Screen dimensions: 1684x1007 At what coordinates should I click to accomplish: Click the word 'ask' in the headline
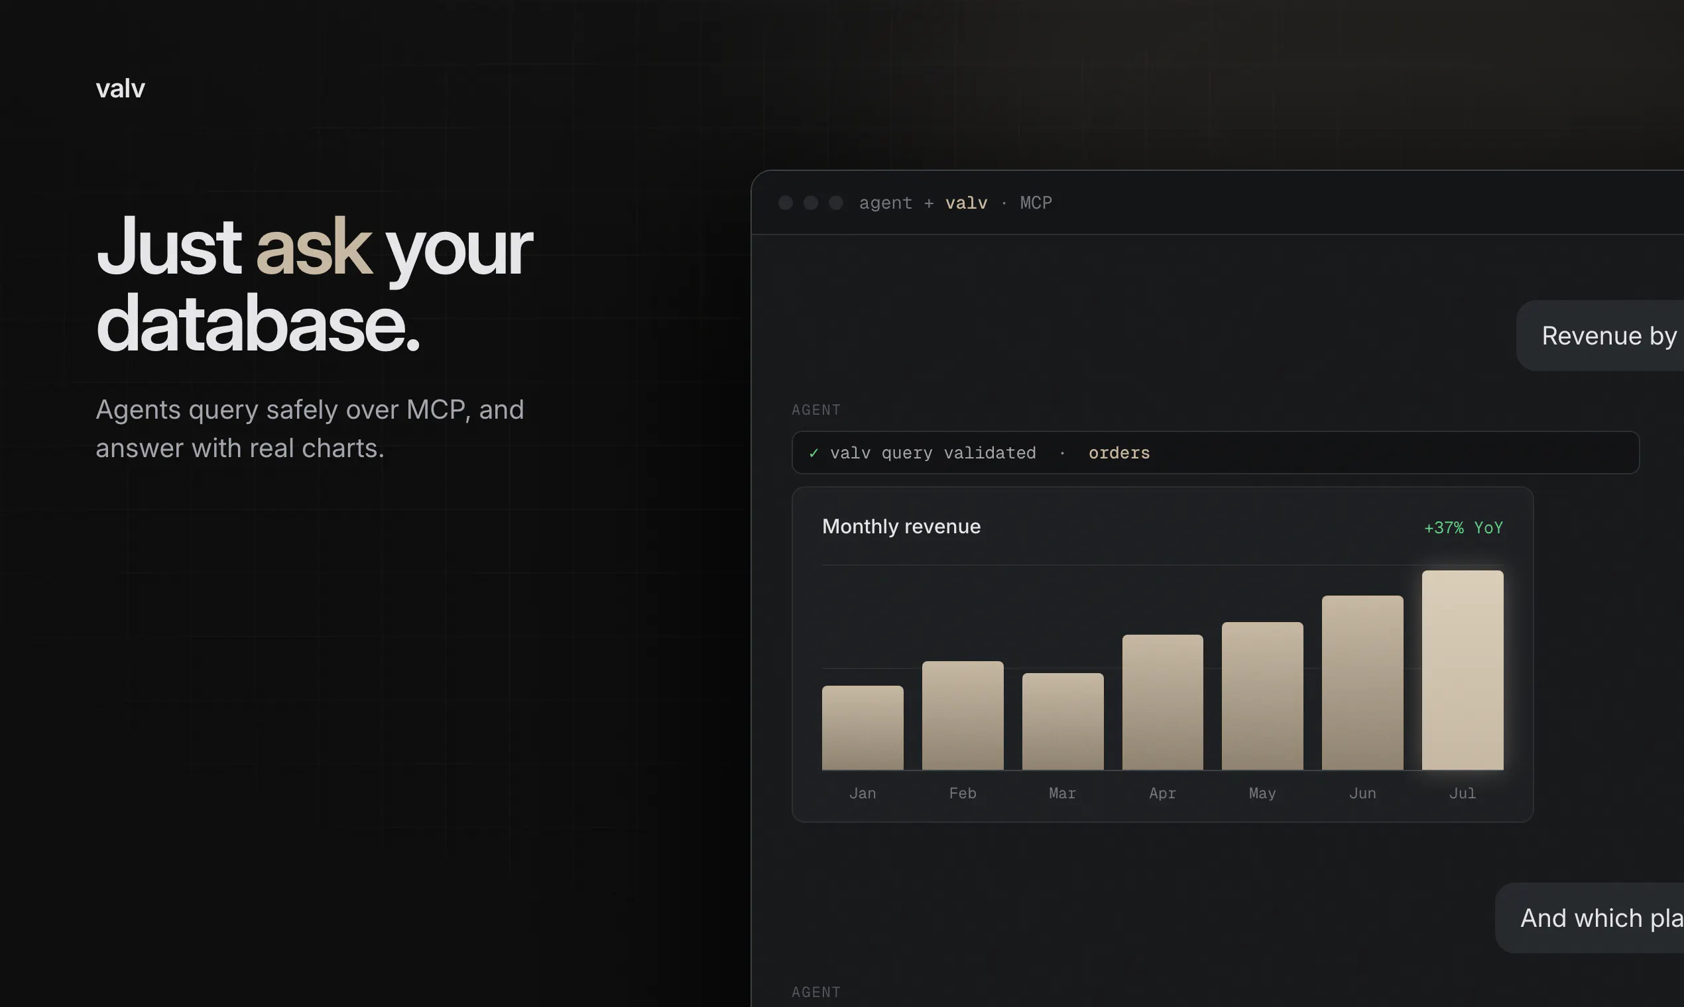314,247
